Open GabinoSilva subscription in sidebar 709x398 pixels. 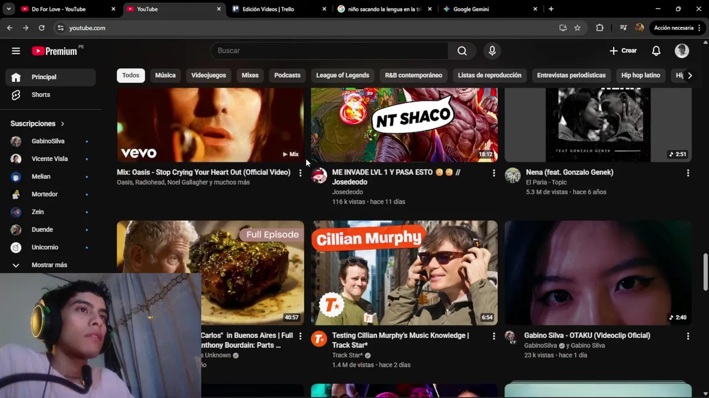pyautogui.click(x=50, y=141)
